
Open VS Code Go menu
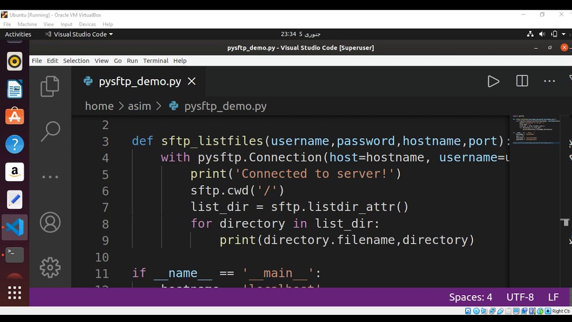pyautogui.click(x=118, y=61)
